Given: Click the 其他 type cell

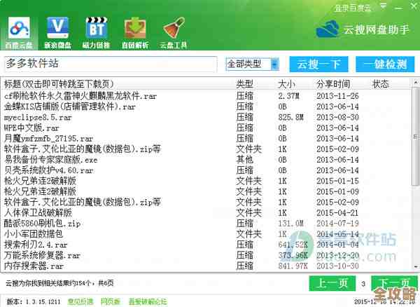Looking at the screenshot, I should [244, 160].
